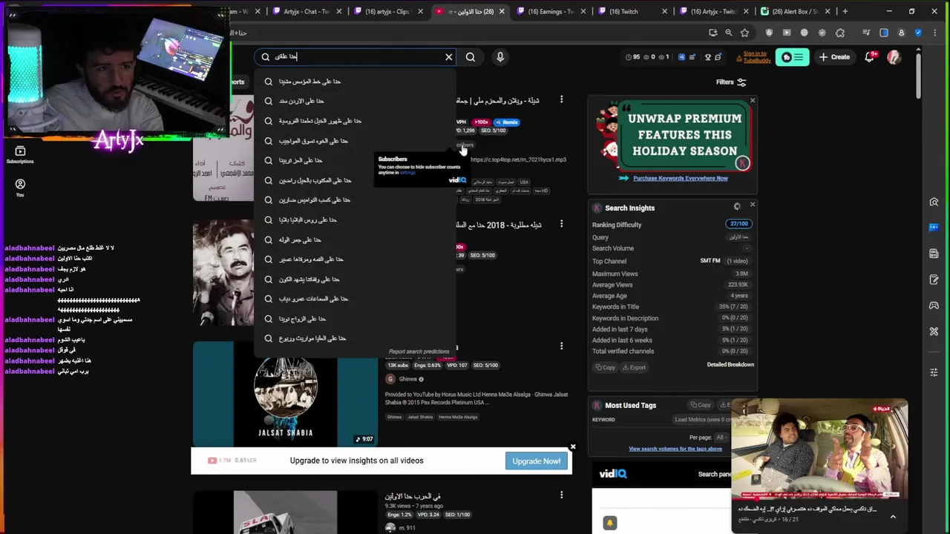Click the 27/100 ranking difficulty badge

(738, 224)
